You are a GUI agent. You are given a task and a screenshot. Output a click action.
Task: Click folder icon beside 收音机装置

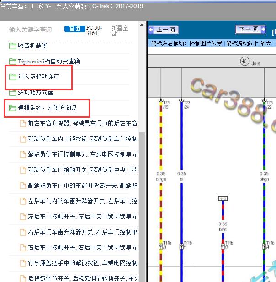point(13,46)
